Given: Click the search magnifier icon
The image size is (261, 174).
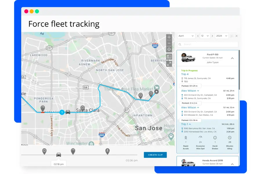Looking at the screenshot, I should pyautogui.click(x=180, y=44).
